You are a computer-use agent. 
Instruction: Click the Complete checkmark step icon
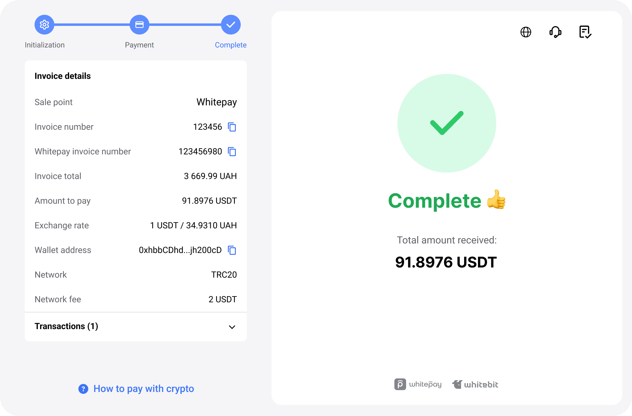[231, 24]
